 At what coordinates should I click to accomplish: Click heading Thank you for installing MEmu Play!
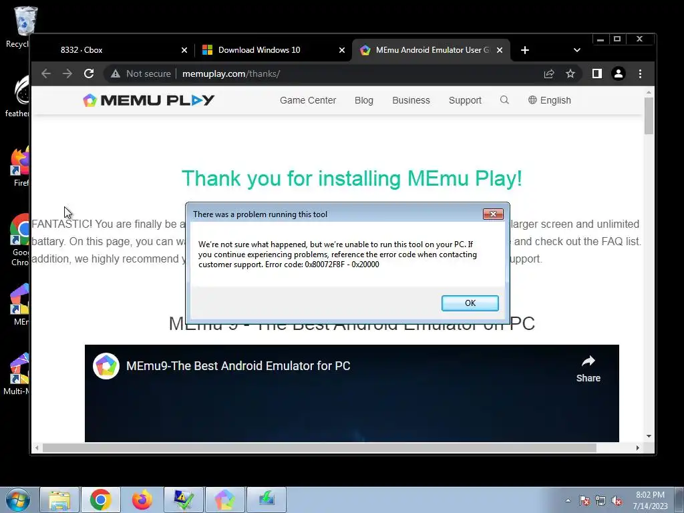[x=351, y=178]
